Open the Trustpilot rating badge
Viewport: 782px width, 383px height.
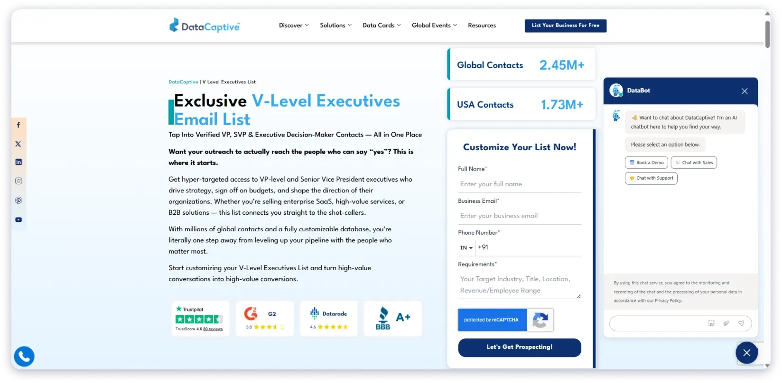tap(200, 319)
